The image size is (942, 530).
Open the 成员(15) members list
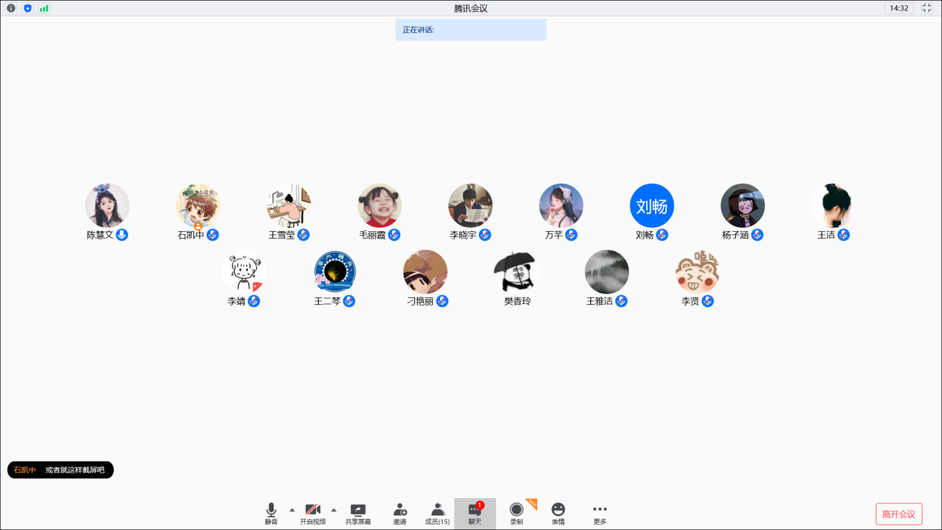click(437, 513)
